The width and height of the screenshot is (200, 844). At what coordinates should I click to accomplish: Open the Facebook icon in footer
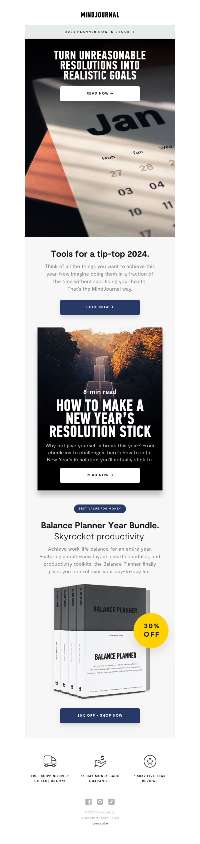click(x=88, y=802)
